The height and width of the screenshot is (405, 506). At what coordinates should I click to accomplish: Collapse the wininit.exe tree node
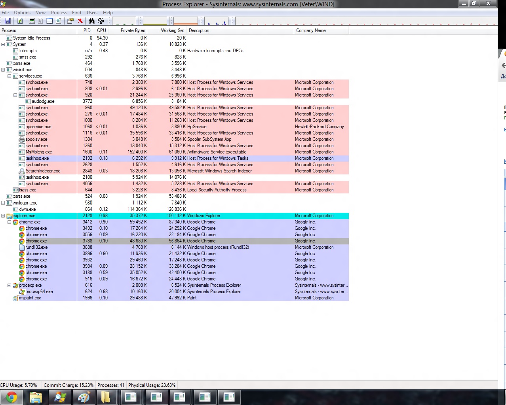click(3, 70)
